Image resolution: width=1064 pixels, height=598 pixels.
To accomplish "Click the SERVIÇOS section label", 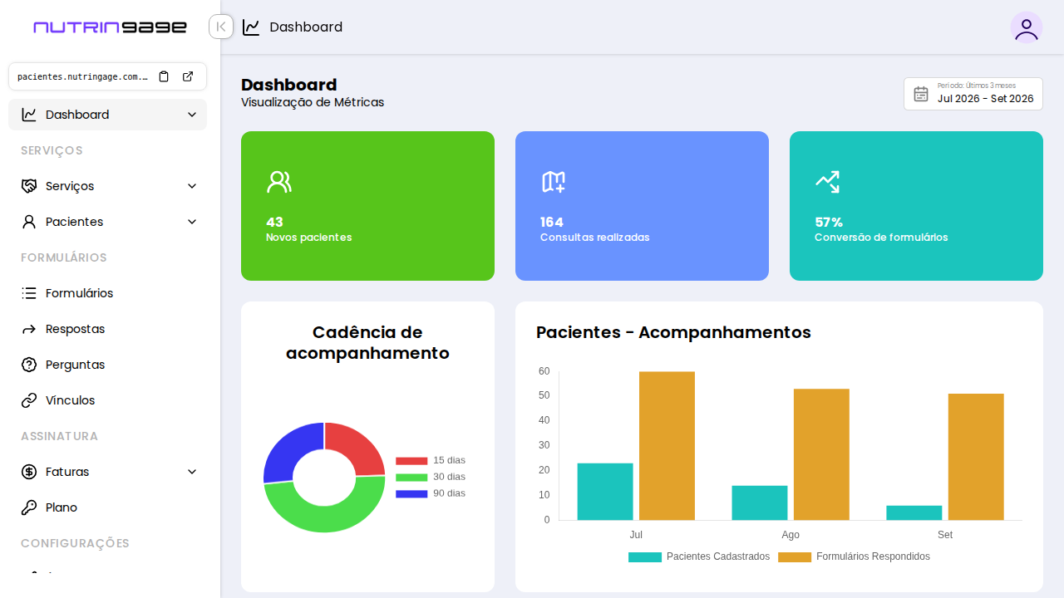I will tap(52, 150).
